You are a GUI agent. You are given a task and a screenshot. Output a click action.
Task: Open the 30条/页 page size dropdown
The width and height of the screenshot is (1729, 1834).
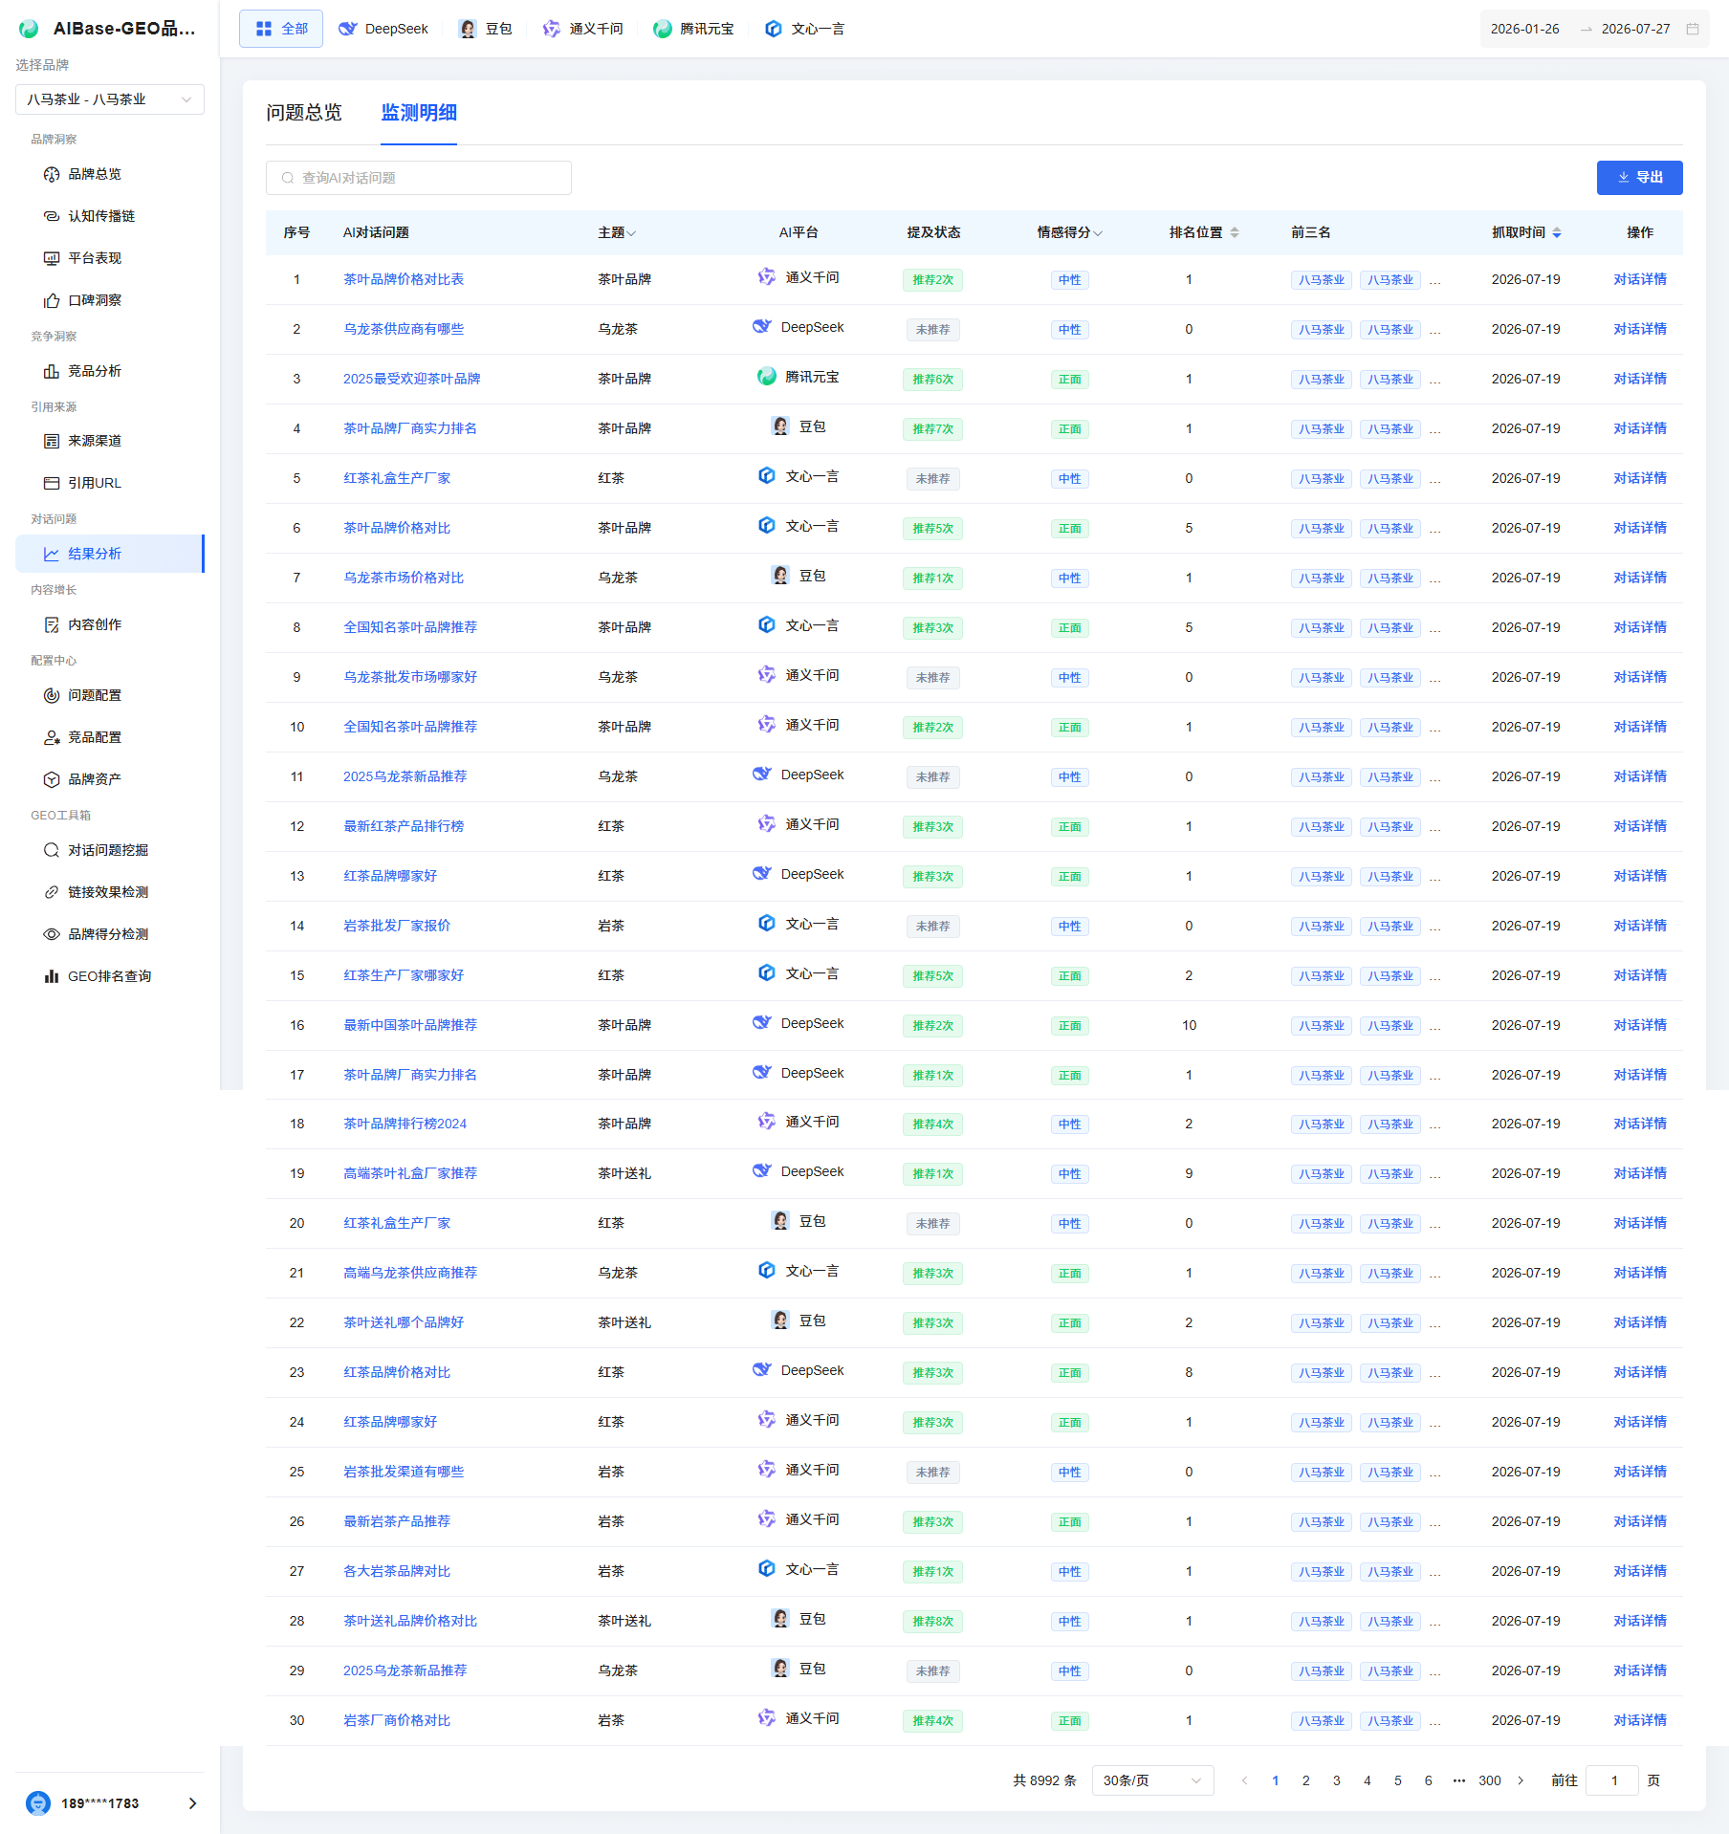(x=1152, y=1780)
